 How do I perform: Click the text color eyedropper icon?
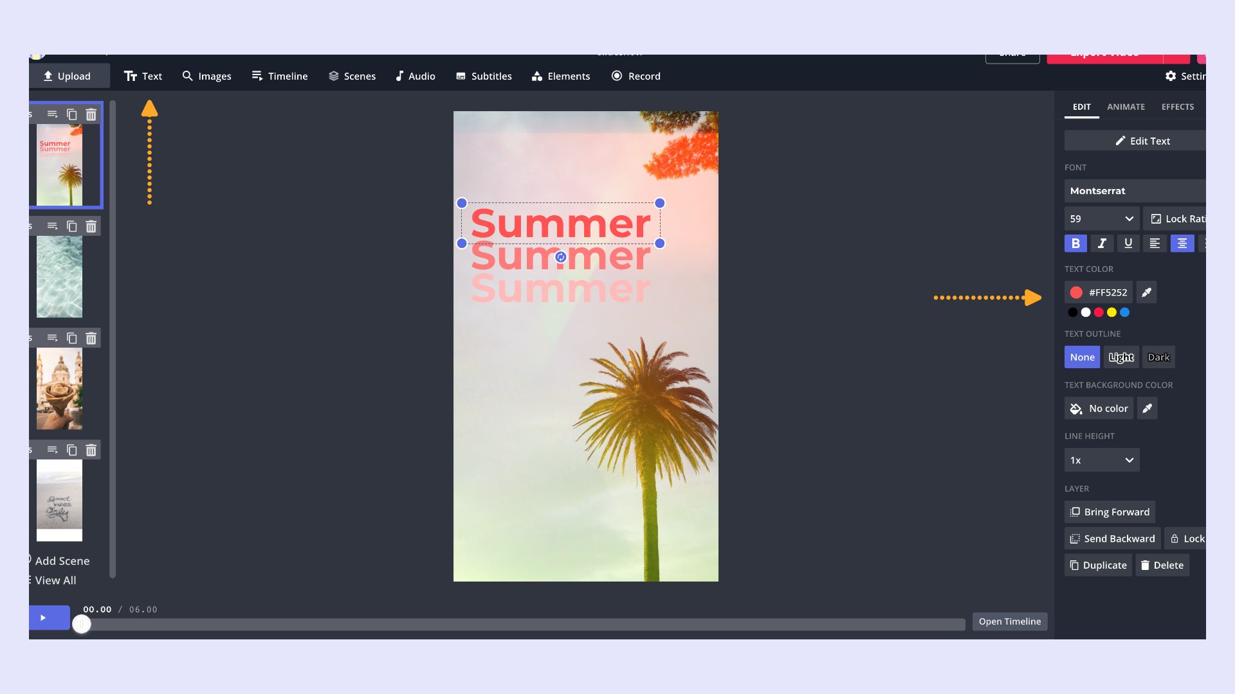coord(1146,292)
